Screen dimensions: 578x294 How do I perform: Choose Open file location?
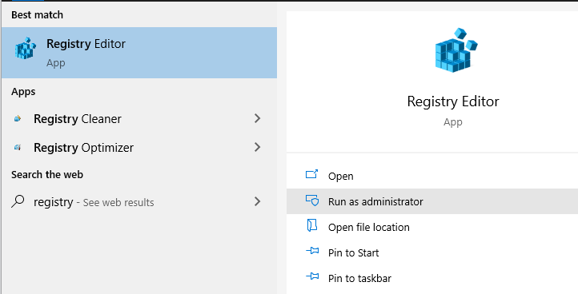[432, 227]
